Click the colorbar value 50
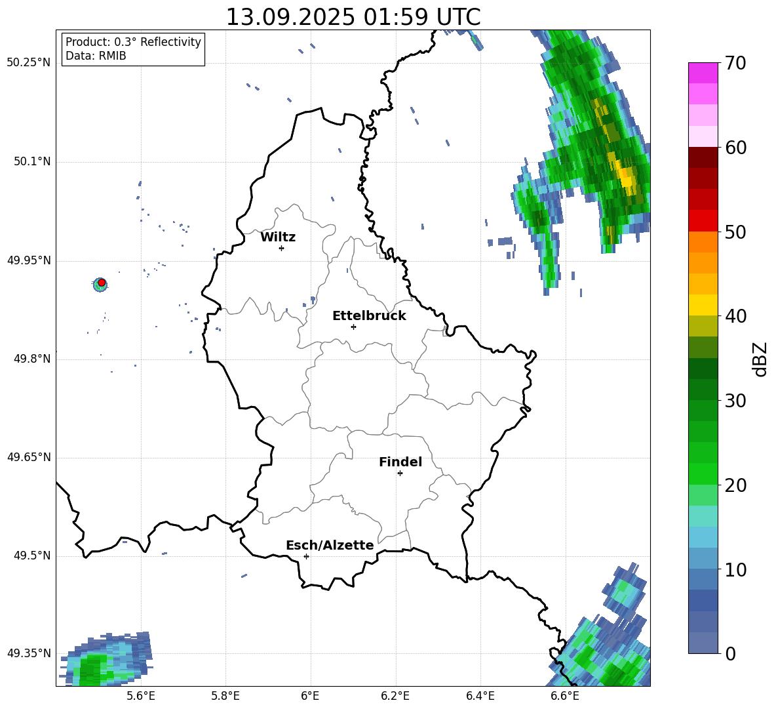The width and height of the screenshot is (776, 709). [735, 232]
